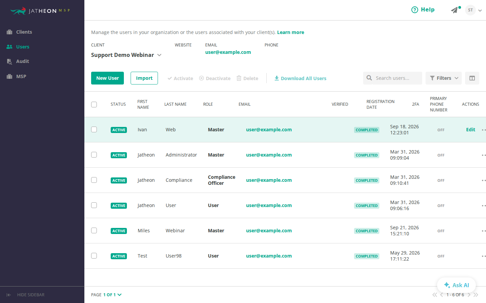This screenshot has height=303, width=486.
Task: Click the Hide Sidebar arrow icon
Action: pos(9,295)
